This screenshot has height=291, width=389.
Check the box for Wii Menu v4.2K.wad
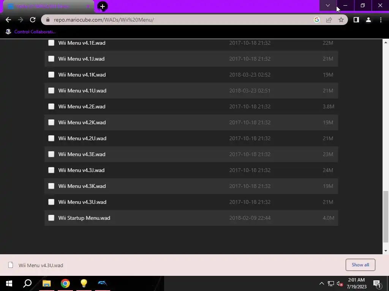51,122
